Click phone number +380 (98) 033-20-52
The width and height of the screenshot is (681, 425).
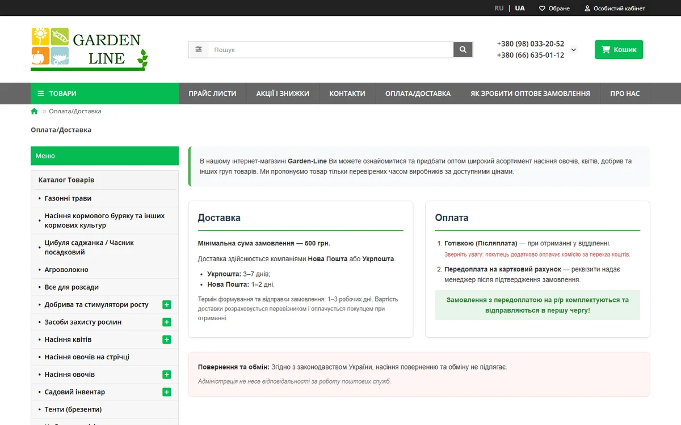(530, 44)
